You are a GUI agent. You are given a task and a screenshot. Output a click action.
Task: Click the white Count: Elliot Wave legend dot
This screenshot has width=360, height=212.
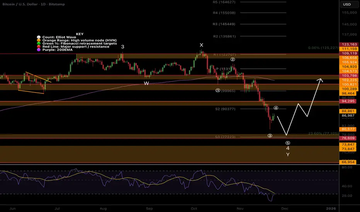[x=39, y=37]
